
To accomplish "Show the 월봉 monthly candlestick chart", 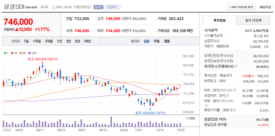I will 167,41.
